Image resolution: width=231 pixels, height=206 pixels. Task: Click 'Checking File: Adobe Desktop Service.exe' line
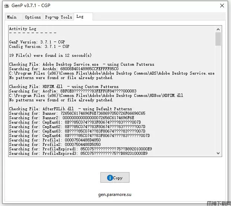tap(81, 64)
